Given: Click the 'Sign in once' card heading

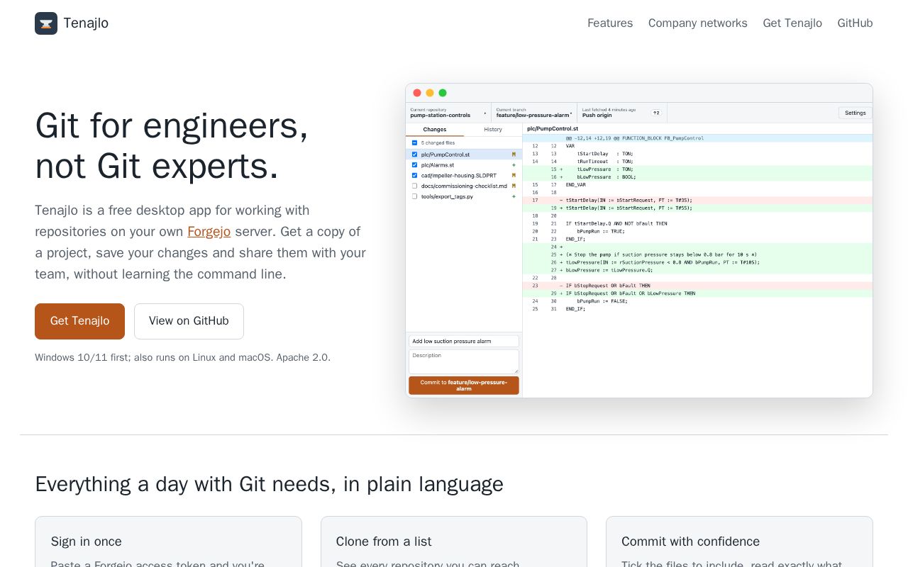Looking at the screenshot, I should tap(87, 541).
